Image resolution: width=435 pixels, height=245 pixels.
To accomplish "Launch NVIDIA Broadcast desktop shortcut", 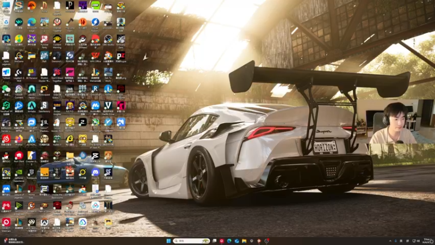I will (x=19, y=206).
